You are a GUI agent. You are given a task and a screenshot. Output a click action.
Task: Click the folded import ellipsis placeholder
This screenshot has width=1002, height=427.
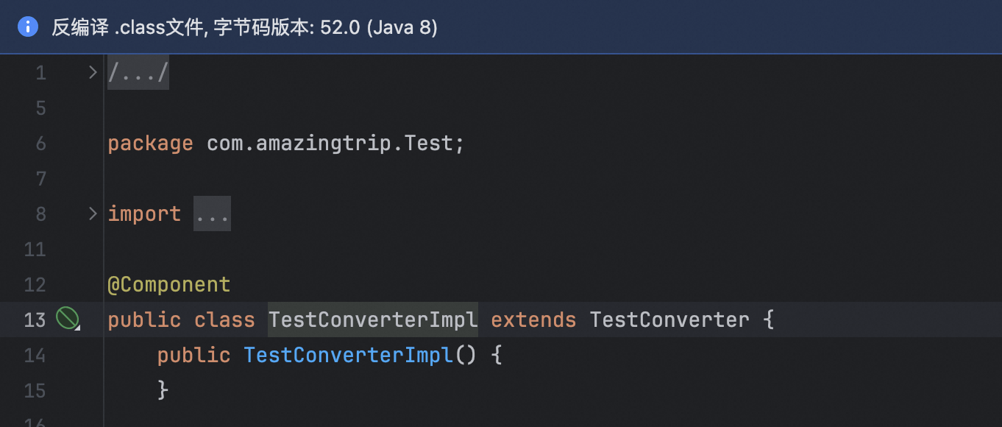coord(212,213)
